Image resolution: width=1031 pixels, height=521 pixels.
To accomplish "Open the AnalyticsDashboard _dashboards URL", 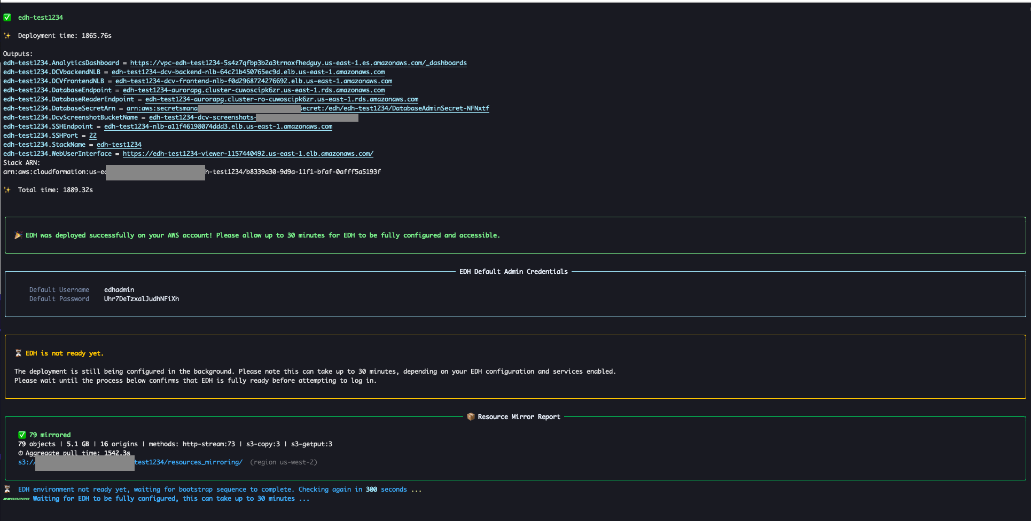I will click(298, 63).
